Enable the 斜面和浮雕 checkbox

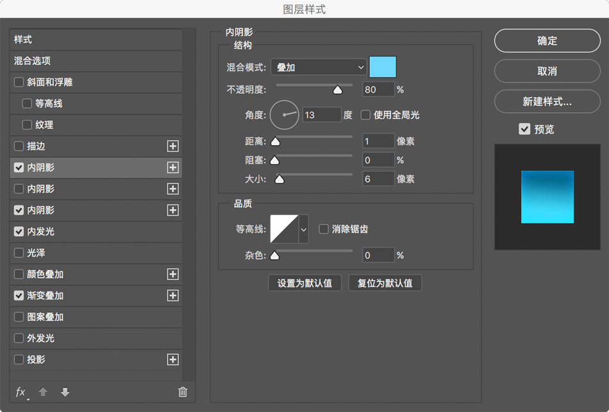[x=19, y=82]
